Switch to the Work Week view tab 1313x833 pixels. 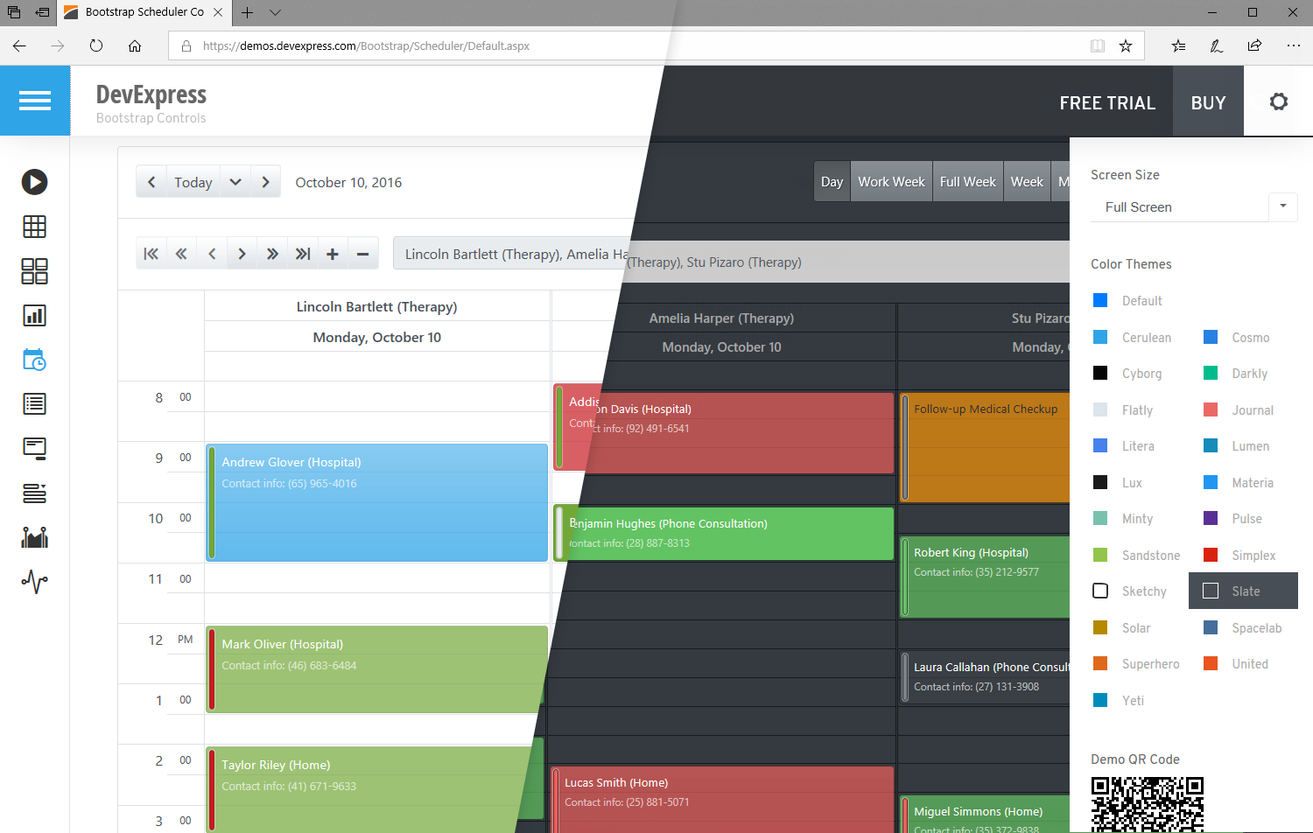click(x=891, y=181)
